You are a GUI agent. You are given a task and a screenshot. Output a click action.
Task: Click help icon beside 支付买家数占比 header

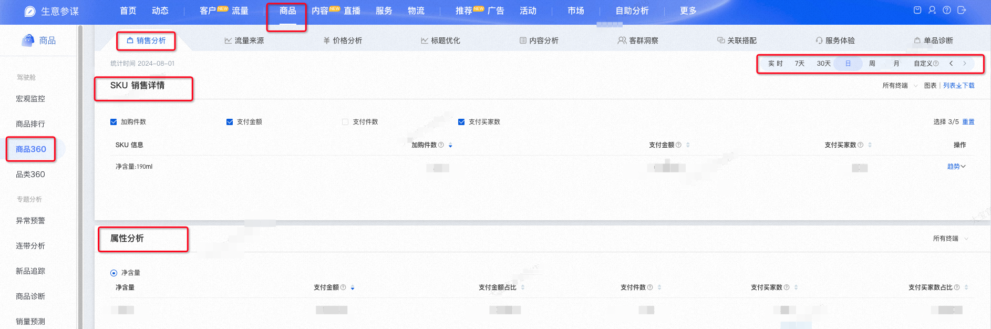pyautogui.click(x=957, y=287)
